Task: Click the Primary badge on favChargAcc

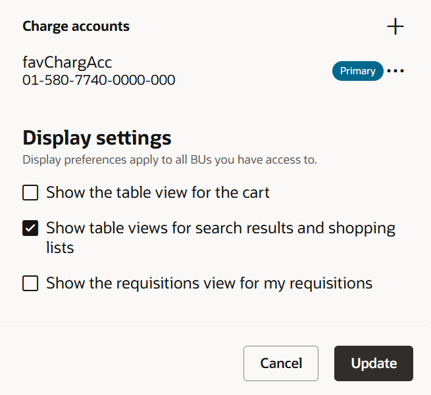Action: click(x=357, y=71)
